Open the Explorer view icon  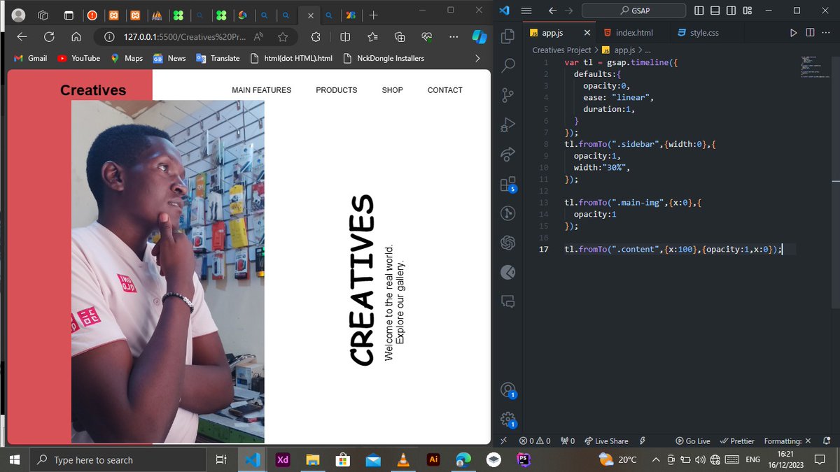click(507, 36)
